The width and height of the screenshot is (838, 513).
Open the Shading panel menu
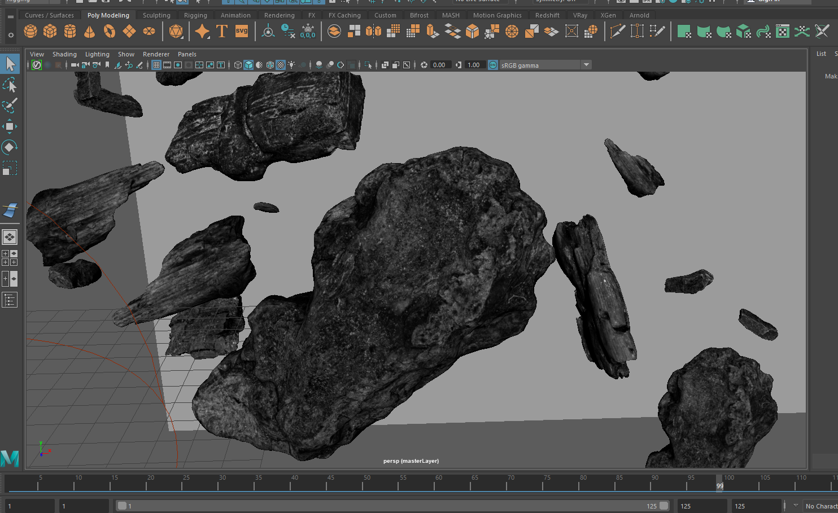click(64, 54)
